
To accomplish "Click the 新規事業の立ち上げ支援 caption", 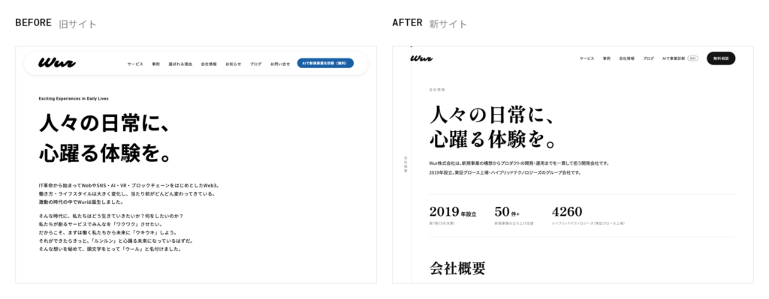I will click(514, 223).
